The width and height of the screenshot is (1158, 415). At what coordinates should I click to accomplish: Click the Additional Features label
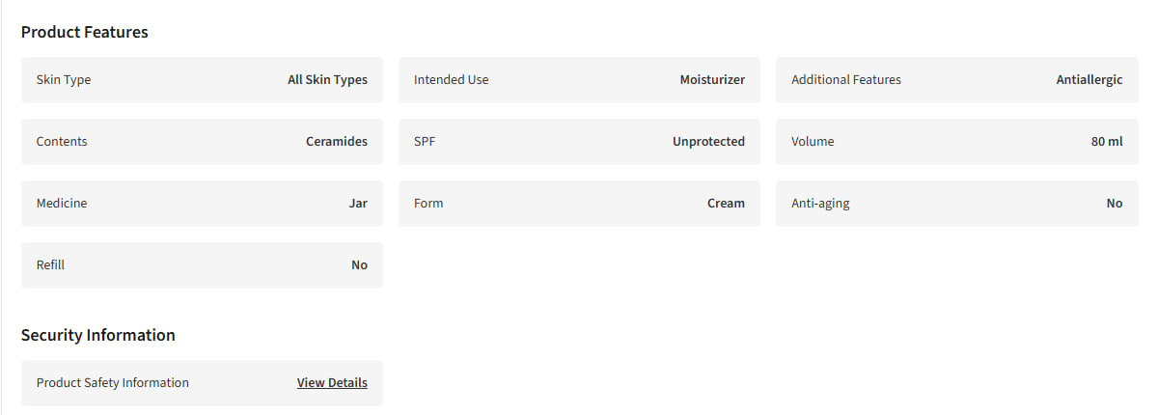tap(846, 80)
